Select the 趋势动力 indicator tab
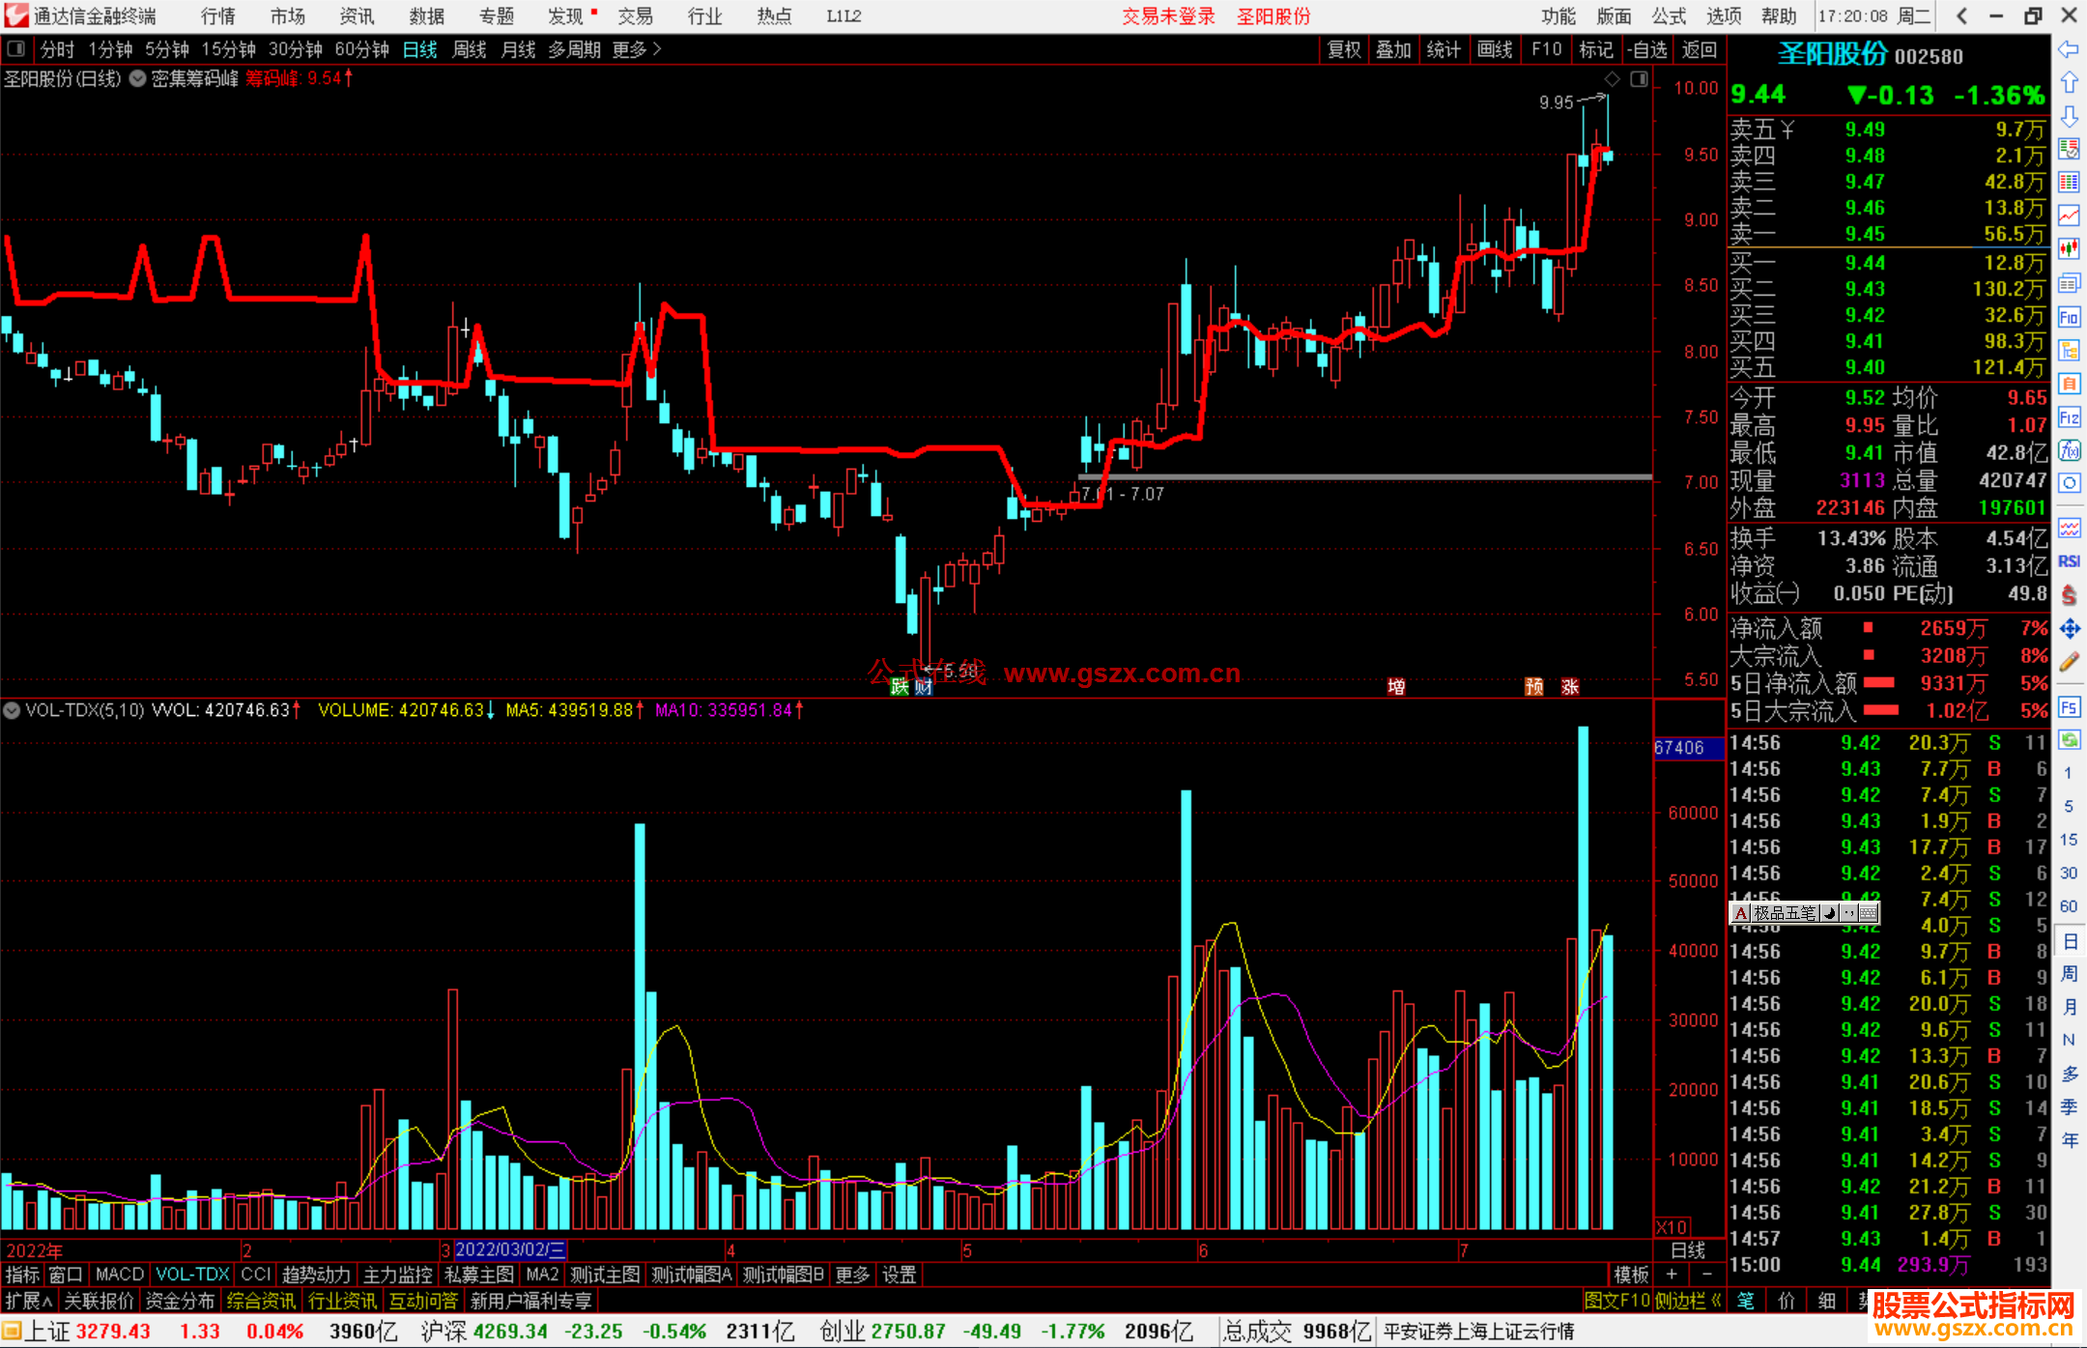Screen dimensions: 2087x1348 [x=316, y=1275]
